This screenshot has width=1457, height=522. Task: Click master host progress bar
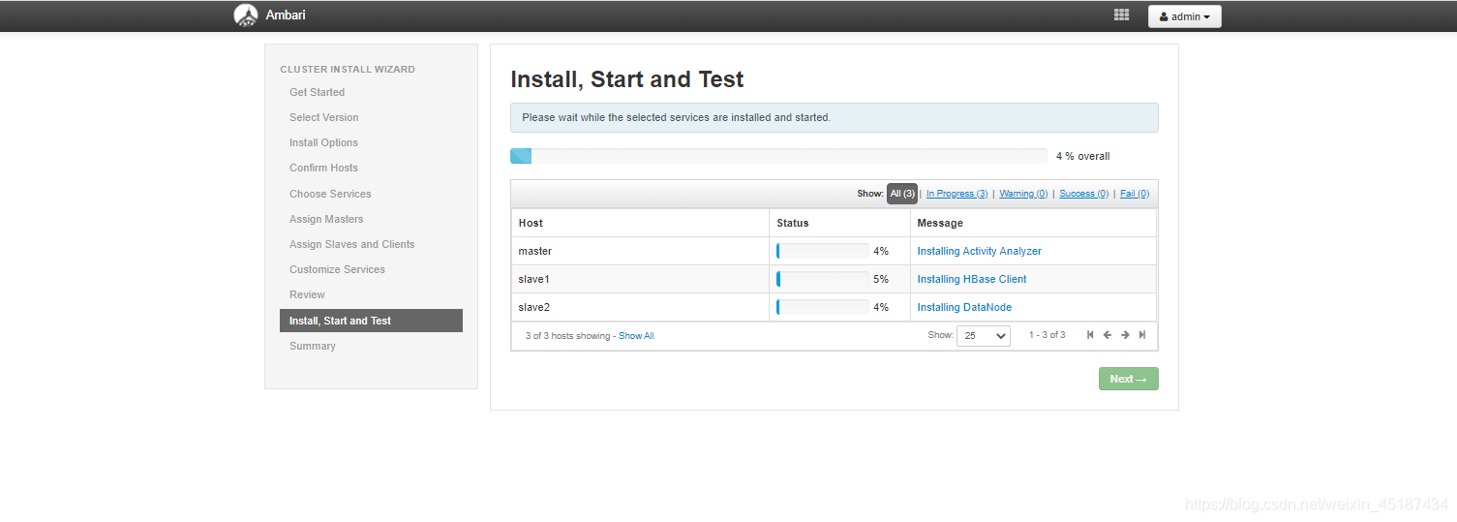pos(822,251)
